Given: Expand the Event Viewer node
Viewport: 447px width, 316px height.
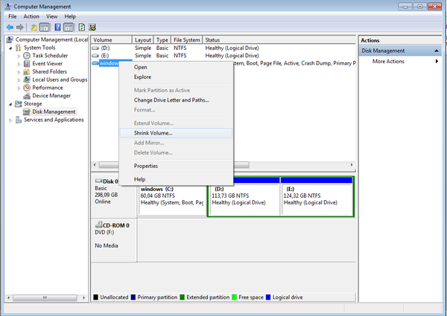Looking at the screenshot, I should 19,64.
